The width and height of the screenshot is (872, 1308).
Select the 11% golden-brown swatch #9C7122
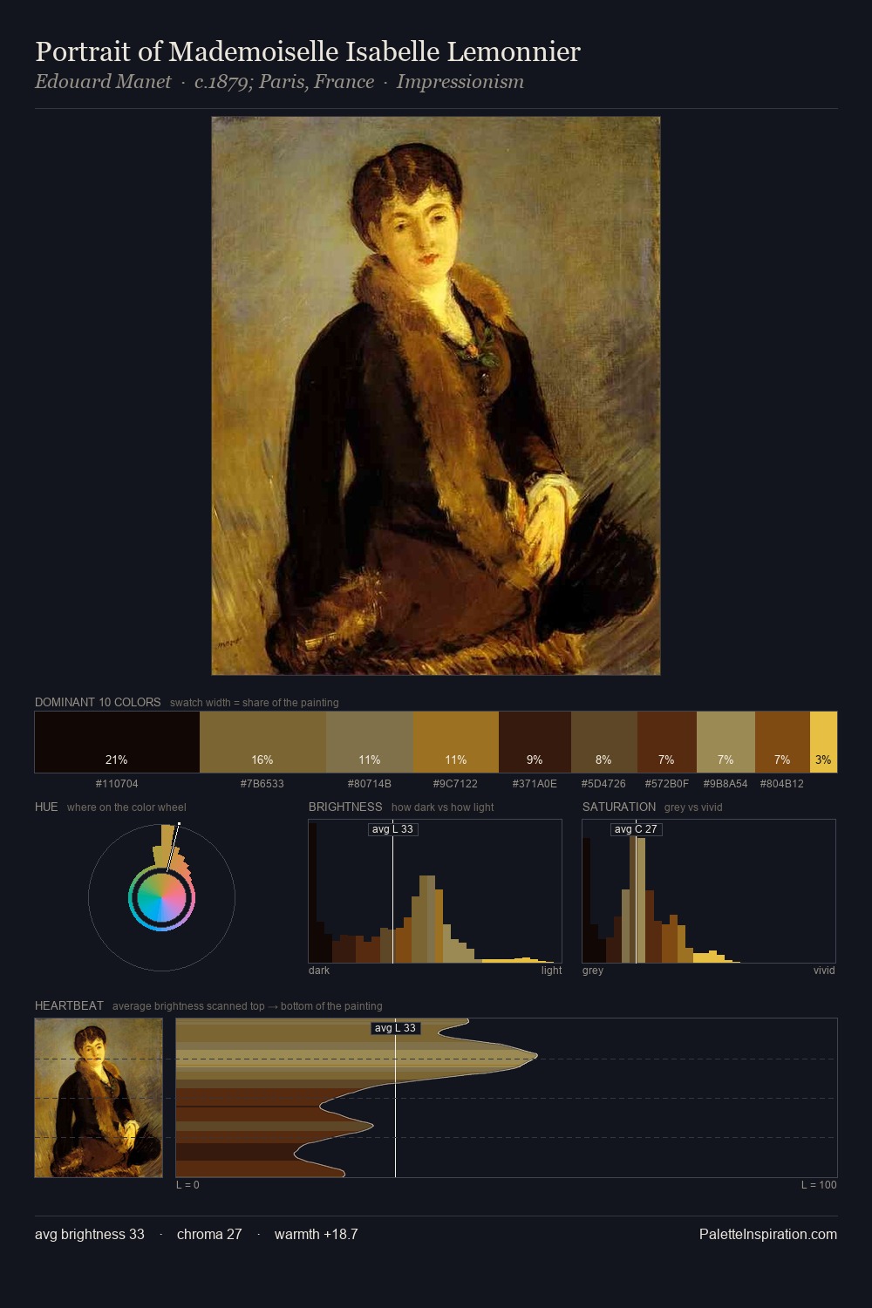[x=456, y=742]
